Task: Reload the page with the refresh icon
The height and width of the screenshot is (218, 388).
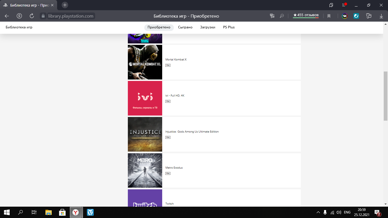Action: (32, 16)
